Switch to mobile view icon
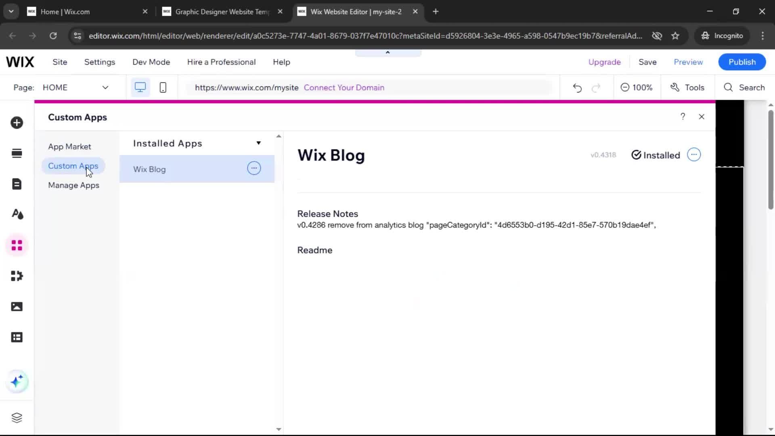The height and width of the screenshot is (436, 775). (x=163, y=87)
